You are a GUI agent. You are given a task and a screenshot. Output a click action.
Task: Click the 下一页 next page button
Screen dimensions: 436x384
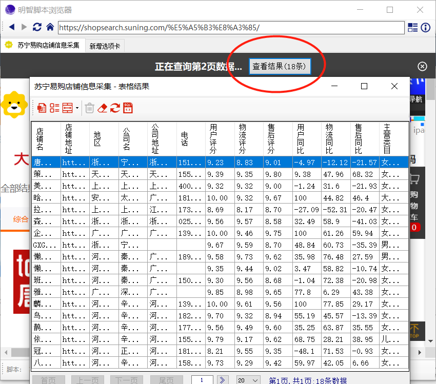[x=127, y=380]
